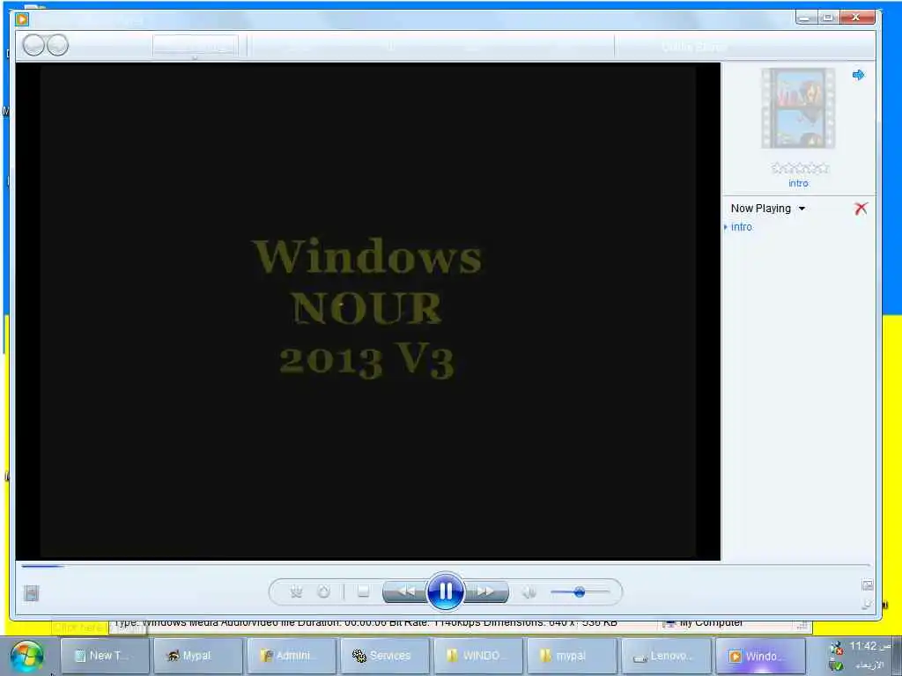Viewport: 902px width, 676px height.
Task: Switch to compact mode icon
Action: [x=867, y=604]
